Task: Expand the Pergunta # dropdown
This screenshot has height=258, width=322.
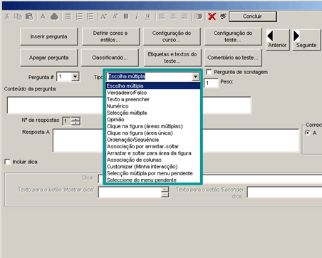Action: (x=75, y=76)
